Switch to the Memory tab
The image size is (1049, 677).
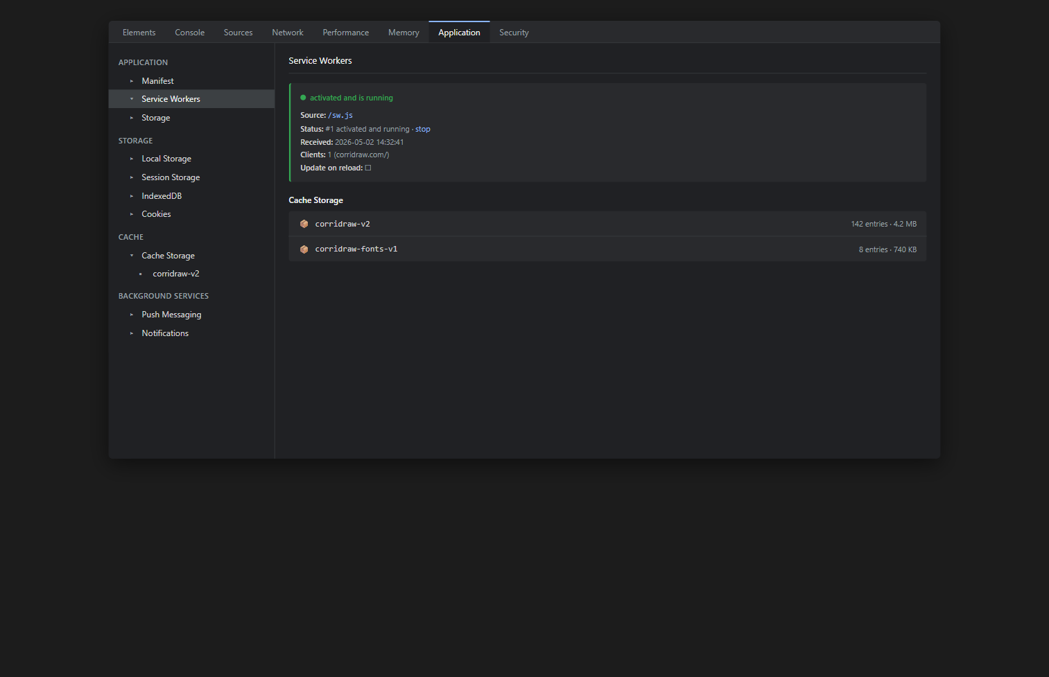click(404, 33)
